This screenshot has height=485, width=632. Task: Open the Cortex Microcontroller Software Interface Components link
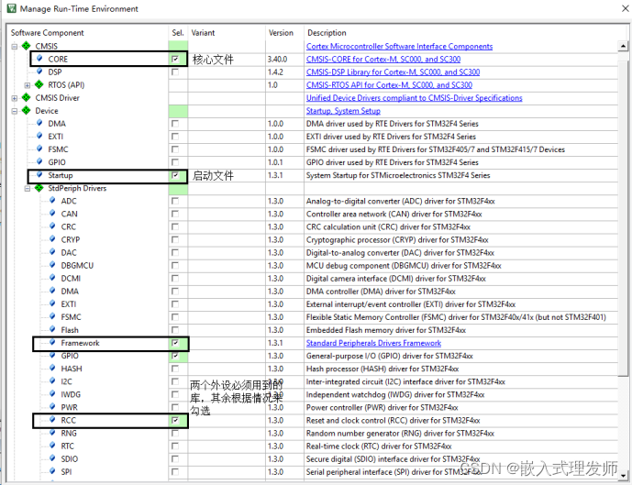tap(399, 47)
